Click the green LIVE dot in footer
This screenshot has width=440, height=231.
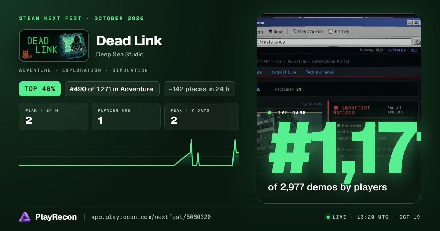[328, 217]
